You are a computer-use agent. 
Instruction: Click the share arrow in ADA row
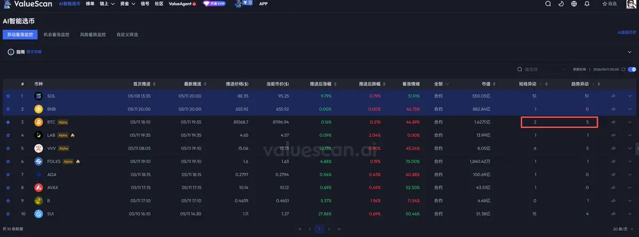click(613, 174)
